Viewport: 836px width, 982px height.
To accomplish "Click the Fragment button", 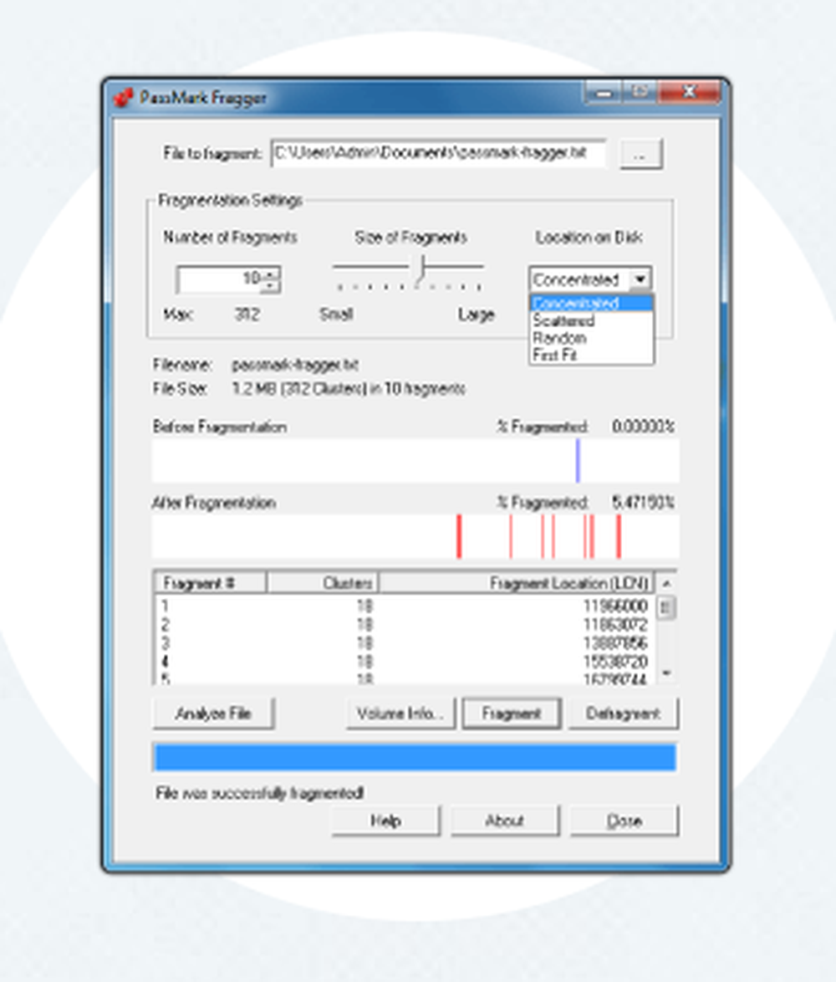I will coord(512,713).
